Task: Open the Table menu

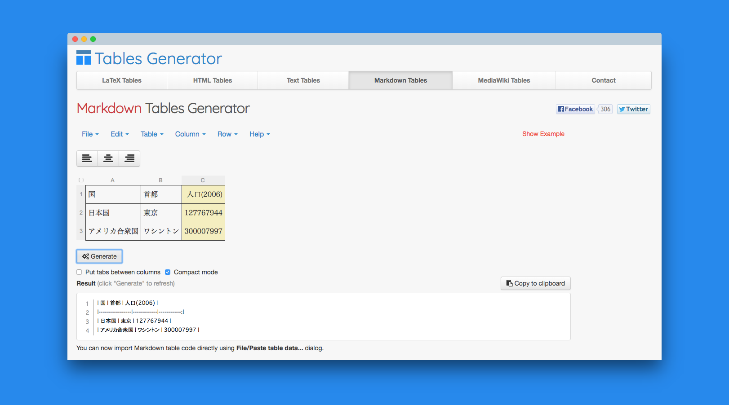Action: [x=152, y=134]
